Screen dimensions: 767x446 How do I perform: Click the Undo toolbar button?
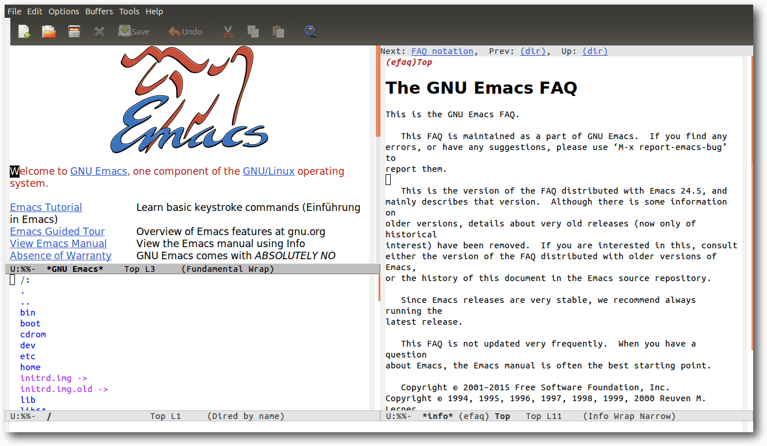185,32
